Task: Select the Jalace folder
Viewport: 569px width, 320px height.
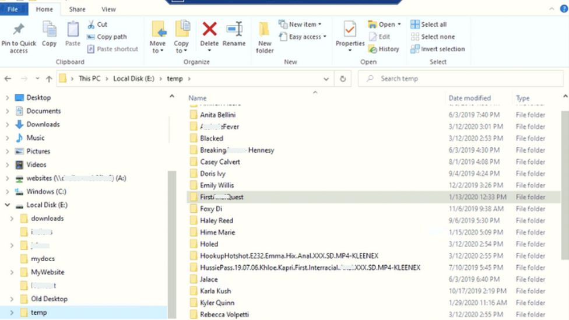Action: (x=209, y=279)
